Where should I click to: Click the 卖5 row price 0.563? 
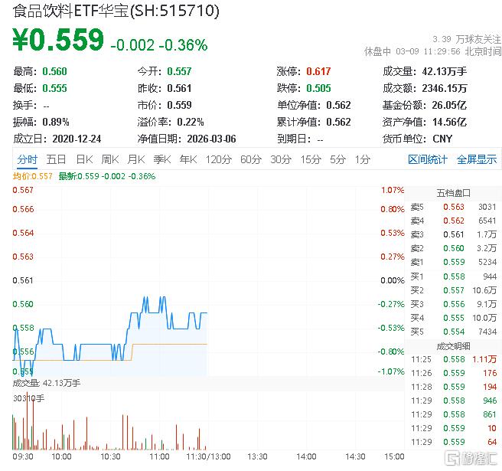pos(454,207)
